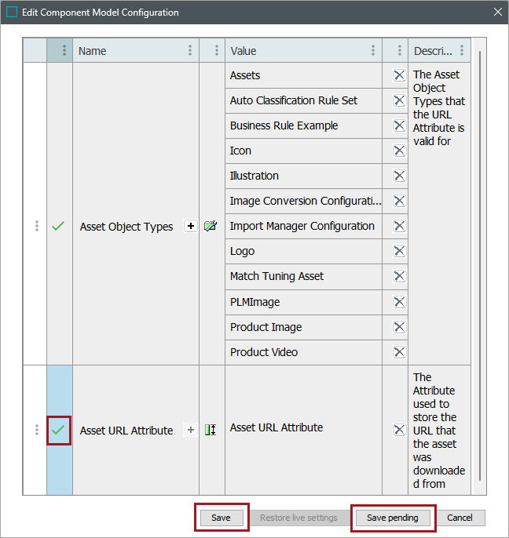Viewport: 509px width, 538px height.
Task: Click the object type icon beside Asset Object Types
Action: coord(211,226)
